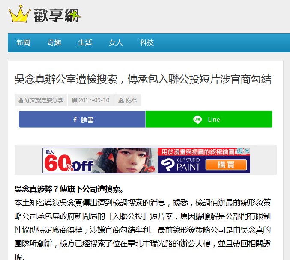This screenshot has width=290, height=260.
Task: Share the article on 臉書
Action: [x=82, y=119]
